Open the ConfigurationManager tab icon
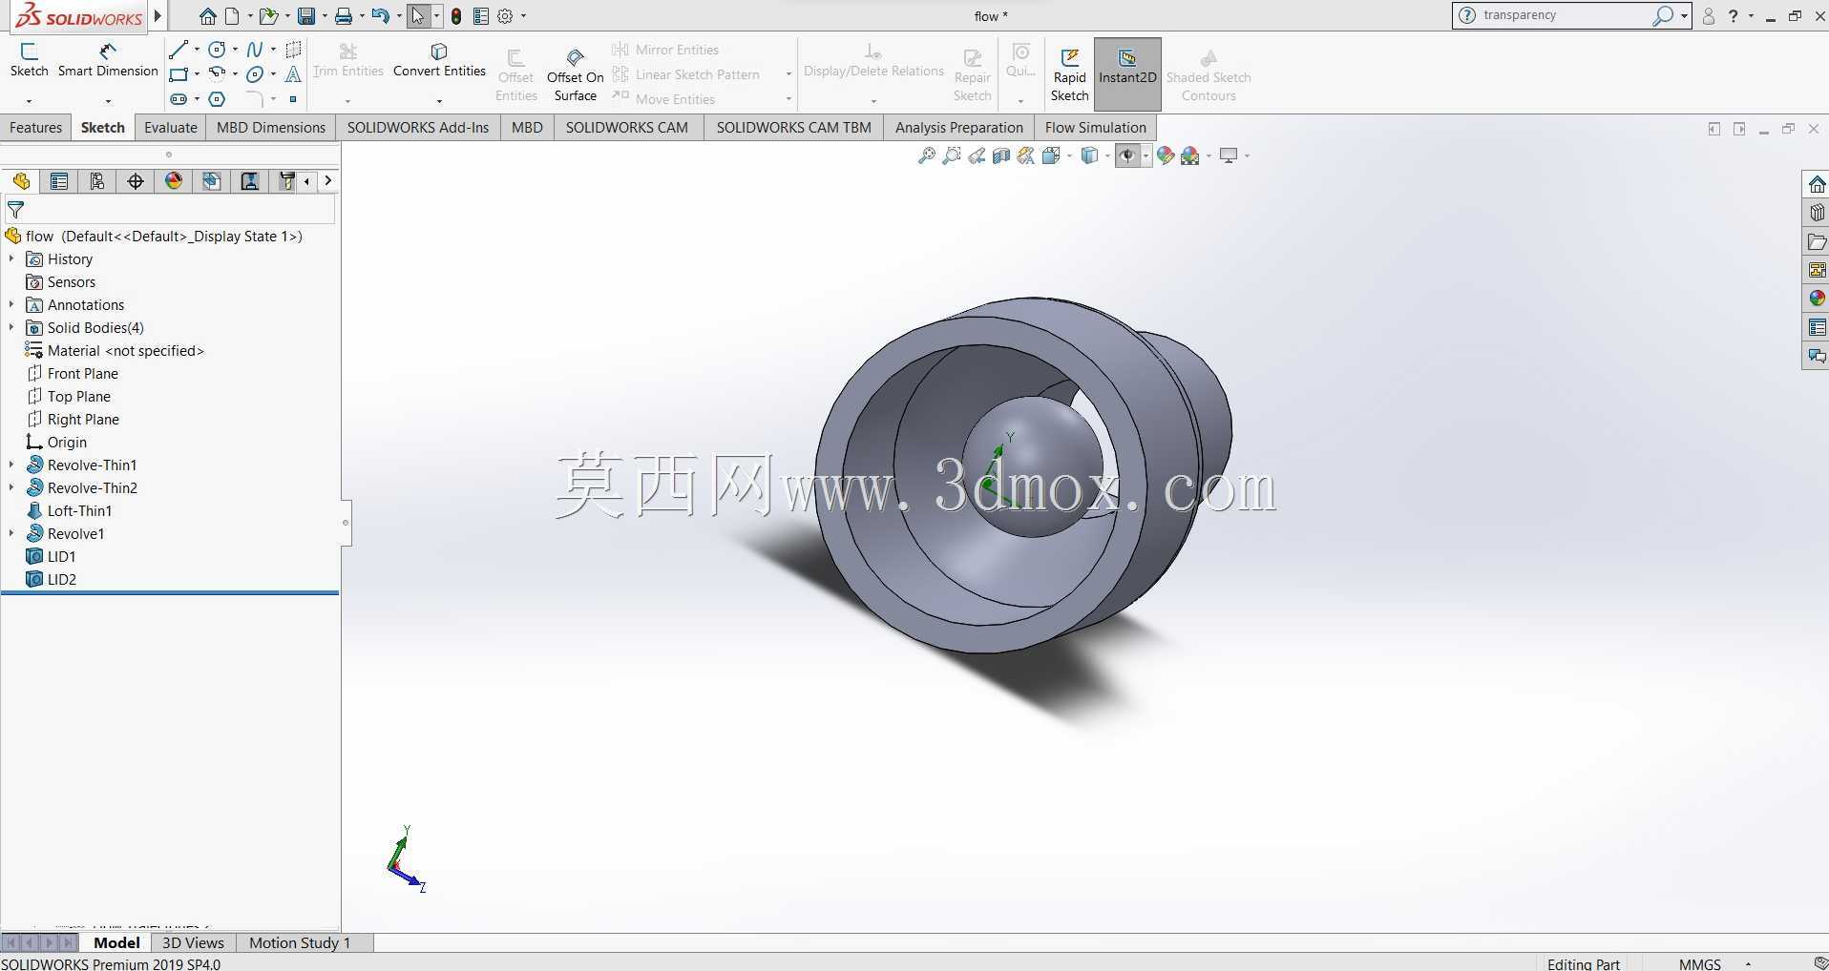 point(97,181)
